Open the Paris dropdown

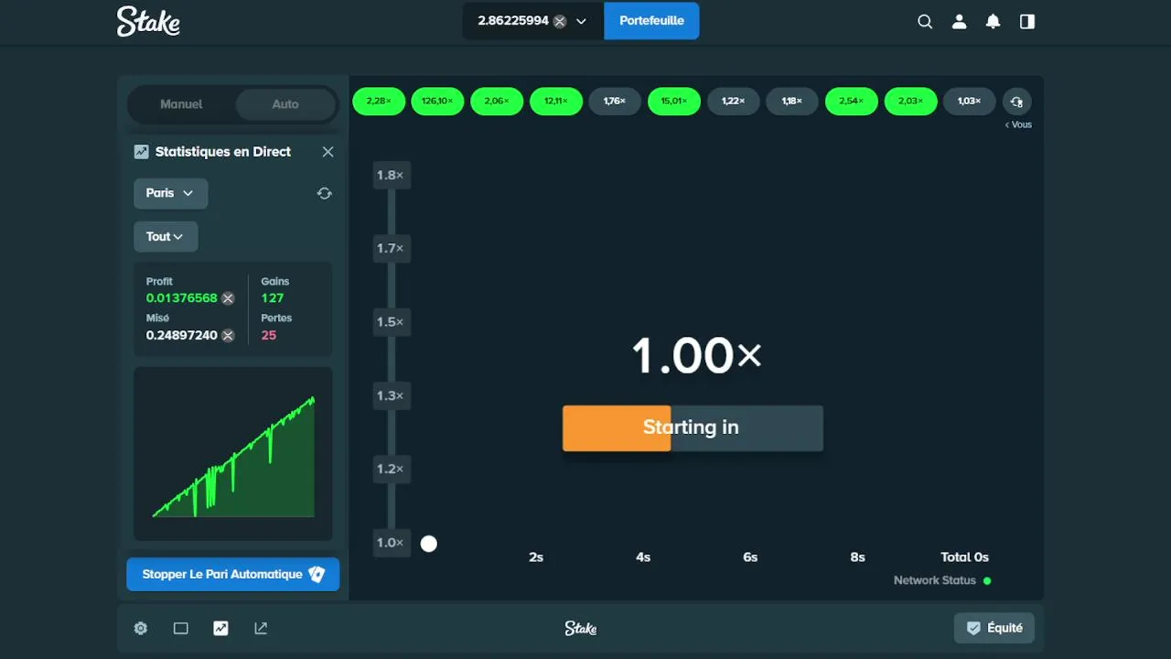[x=170, y=193]
